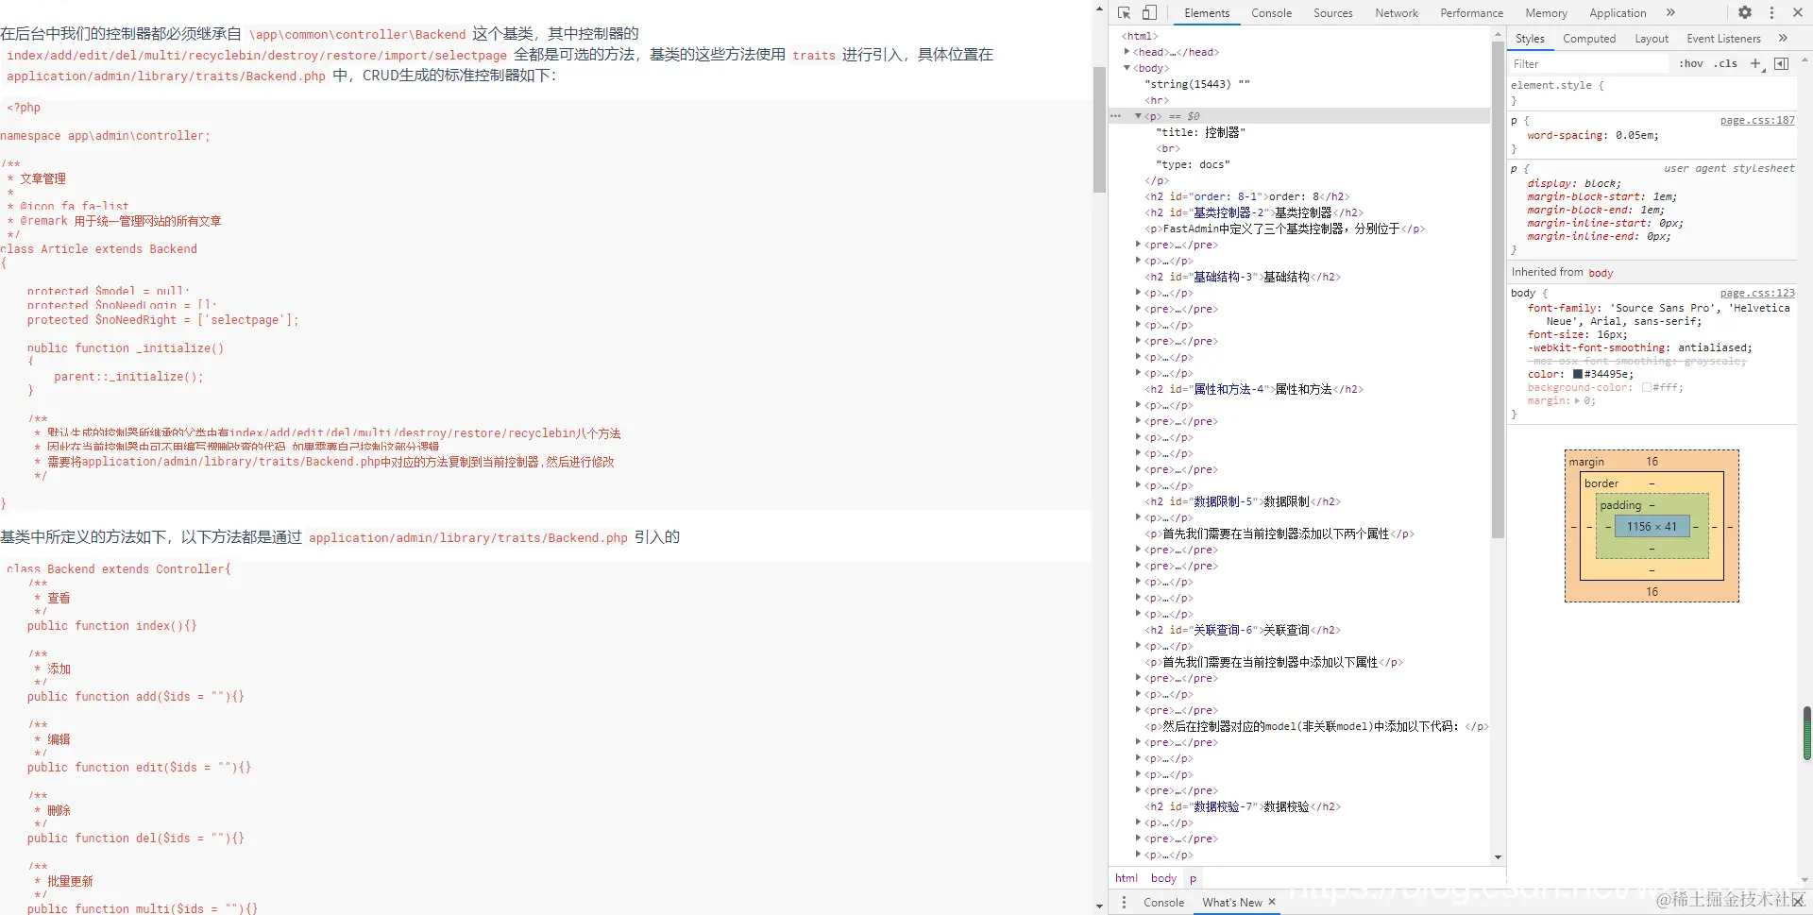Select html in the breadcrumb bar
Screen dimensions: 1813x915
(1127, 878)
